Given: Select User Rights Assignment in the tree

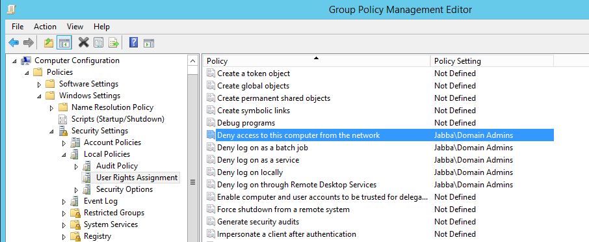Looking at the screenshot, I should [137, 178].
